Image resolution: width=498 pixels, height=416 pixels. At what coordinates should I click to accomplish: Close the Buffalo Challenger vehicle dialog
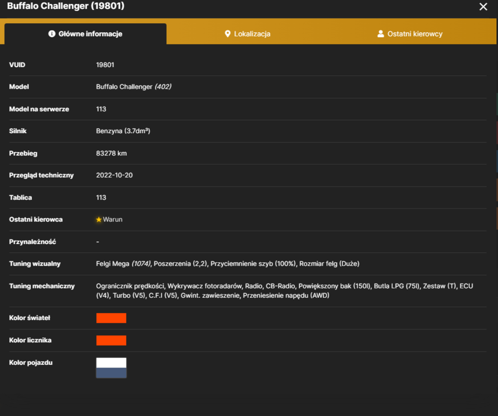483,7
